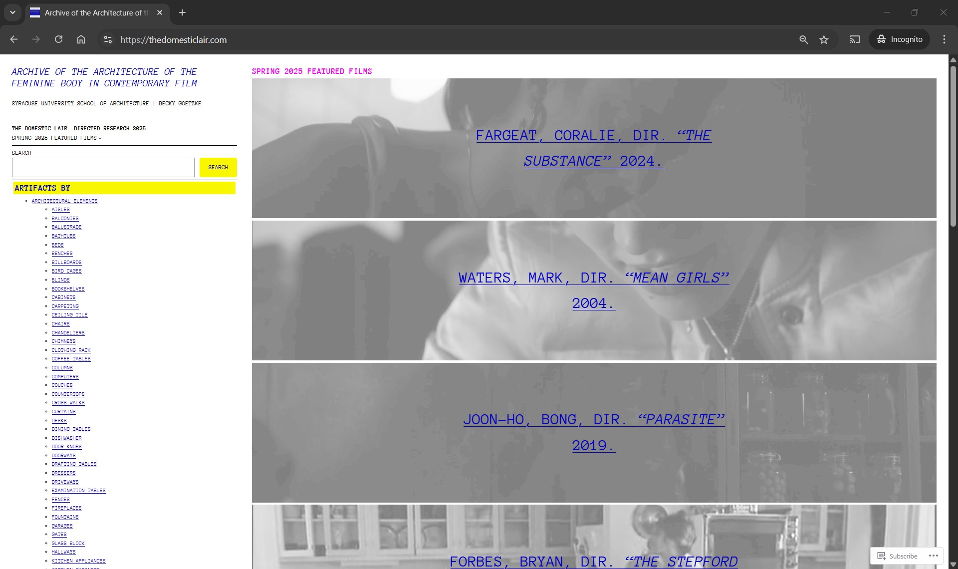
Task: Open Mean Girls 2004 film link
Action: [x=594, y=290]
